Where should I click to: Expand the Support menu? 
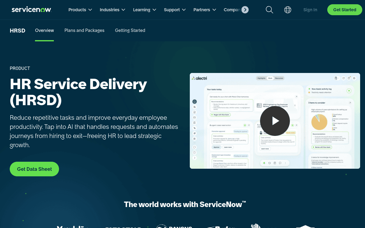[x=175, y=10]
